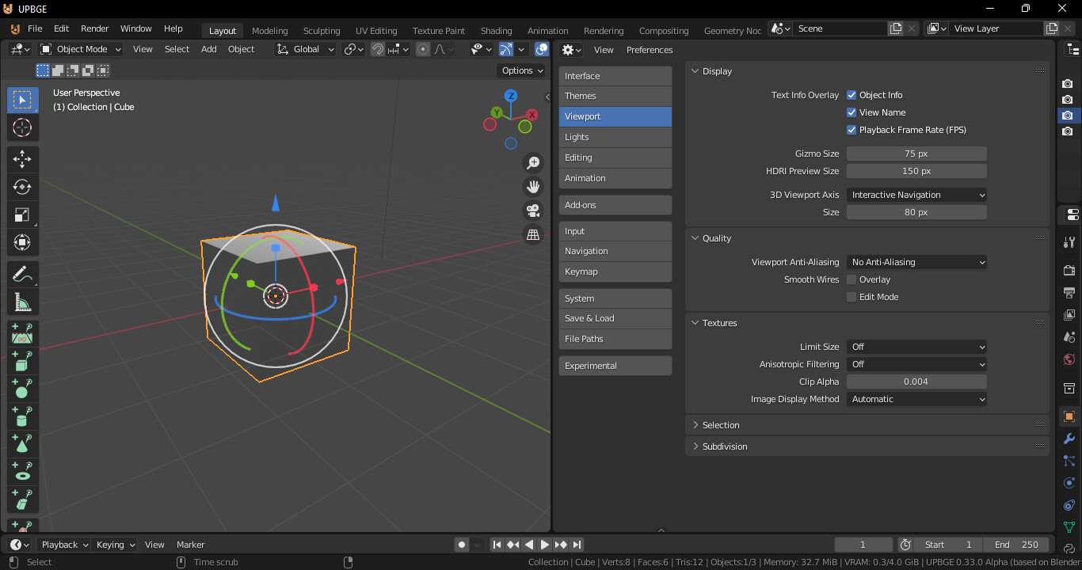Open the Keymap preferences section
The height and width of the screenshot is (570, 1082).
[x=615, y=272]
